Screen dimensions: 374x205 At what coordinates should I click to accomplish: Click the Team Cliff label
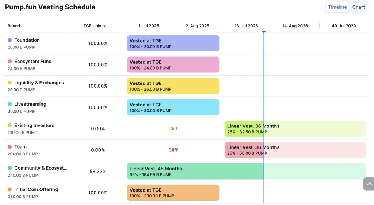173,150
